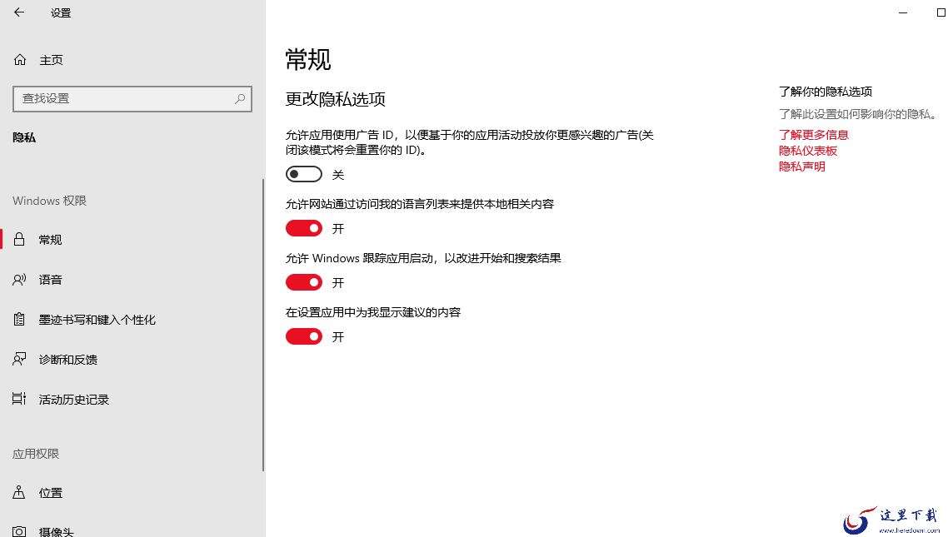Click the timeline icon for 活动历史记录
The height and width of the screenshot is (537, 948).
pos(19,399)
